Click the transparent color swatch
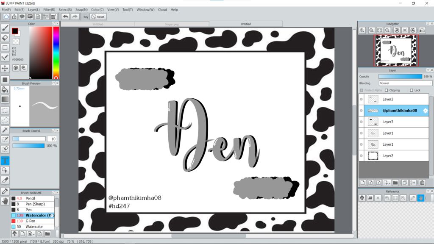 (x=17, y=42)
